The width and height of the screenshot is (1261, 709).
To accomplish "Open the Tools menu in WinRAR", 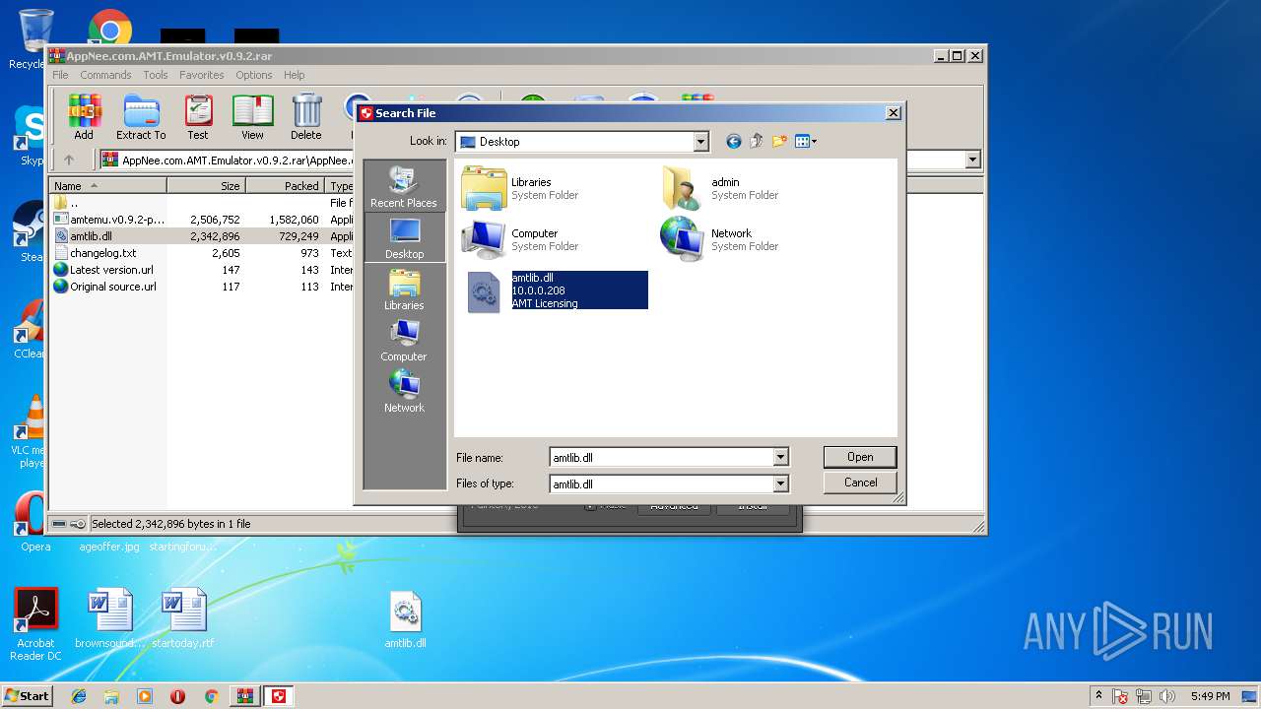I will pos(156,75).
